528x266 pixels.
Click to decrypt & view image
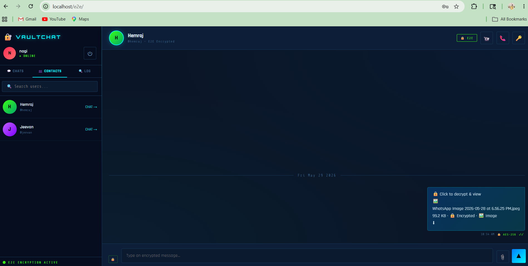click(457, 194)
